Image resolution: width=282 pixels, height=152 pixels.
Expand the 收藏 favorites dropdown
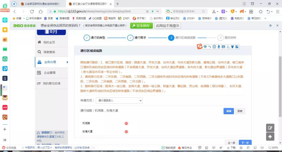pos(24,18)
